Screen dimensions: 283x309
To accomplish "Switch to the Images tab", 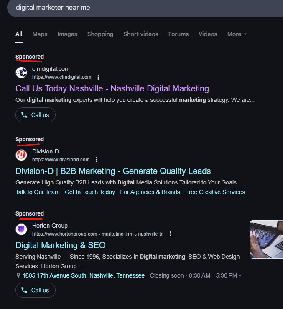I will tap(67, 34).
